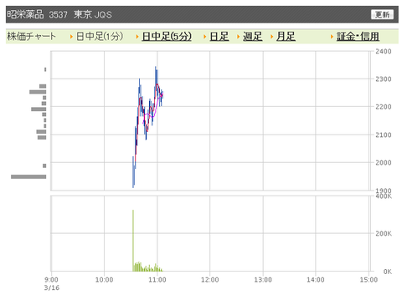The image size is (402, 305).
Task: Click the 200K volume axis label
Action: click(x=384, y=233)
